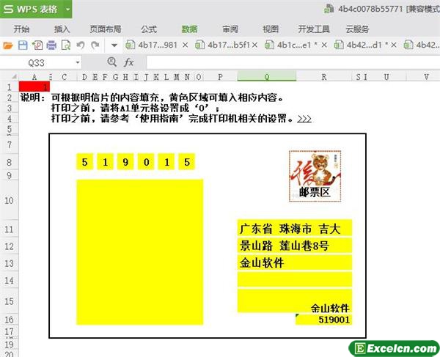This screenshot has height=357, width=440.
Task: Click the Open folder icon
Action: pyautogui.click(x=8, y=45)
